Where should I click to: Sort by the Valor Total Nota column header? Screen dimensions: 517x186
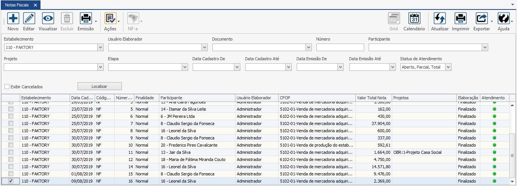pyautogui.click(x=374, y=98)
